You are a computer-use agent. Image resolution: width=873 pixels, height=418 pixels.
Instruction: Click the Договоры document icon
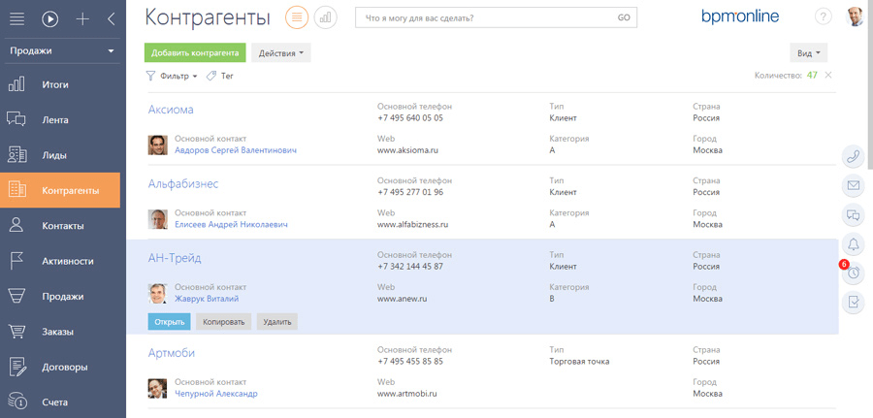click(x=16, y=367)
